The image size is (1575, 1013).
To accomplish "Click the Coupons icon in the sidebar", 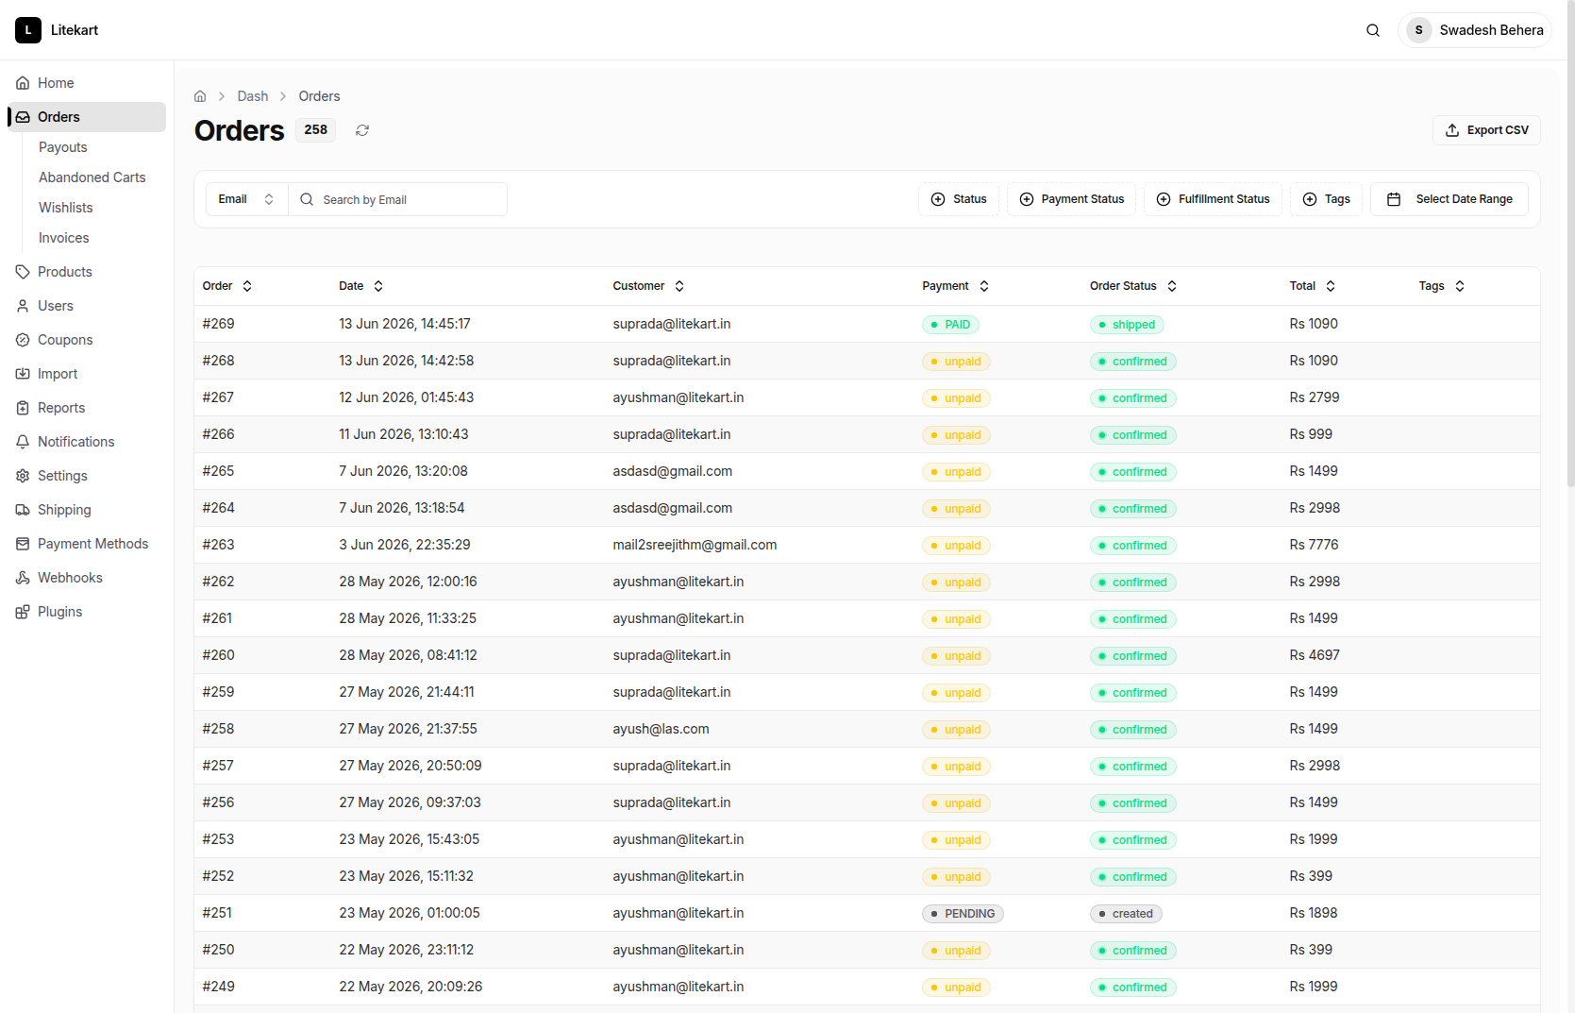I will tap(23, 340).
